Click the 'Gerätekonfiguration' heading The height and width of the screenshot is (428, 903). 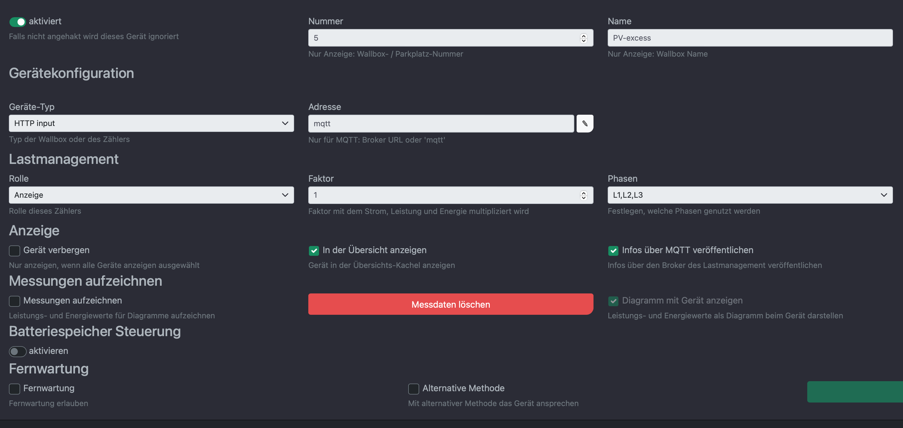(71, 73)
